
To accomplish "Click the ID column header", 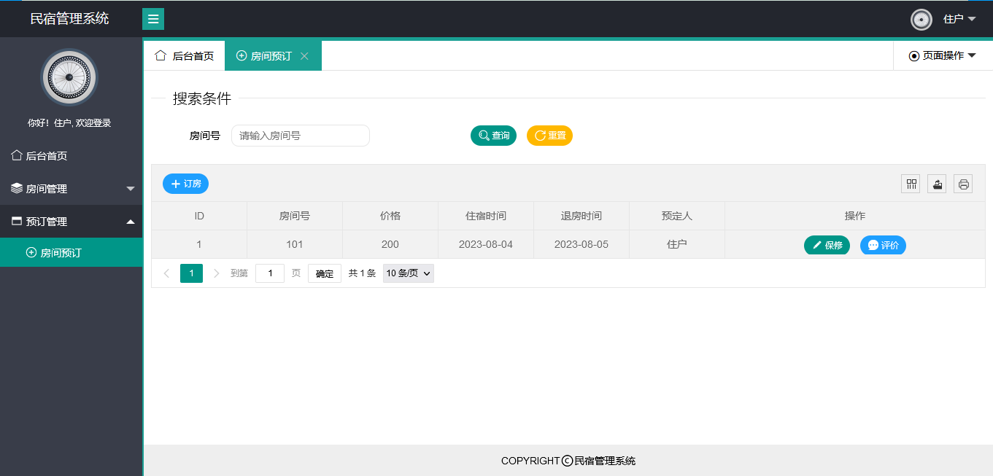I will click(199, 216).
